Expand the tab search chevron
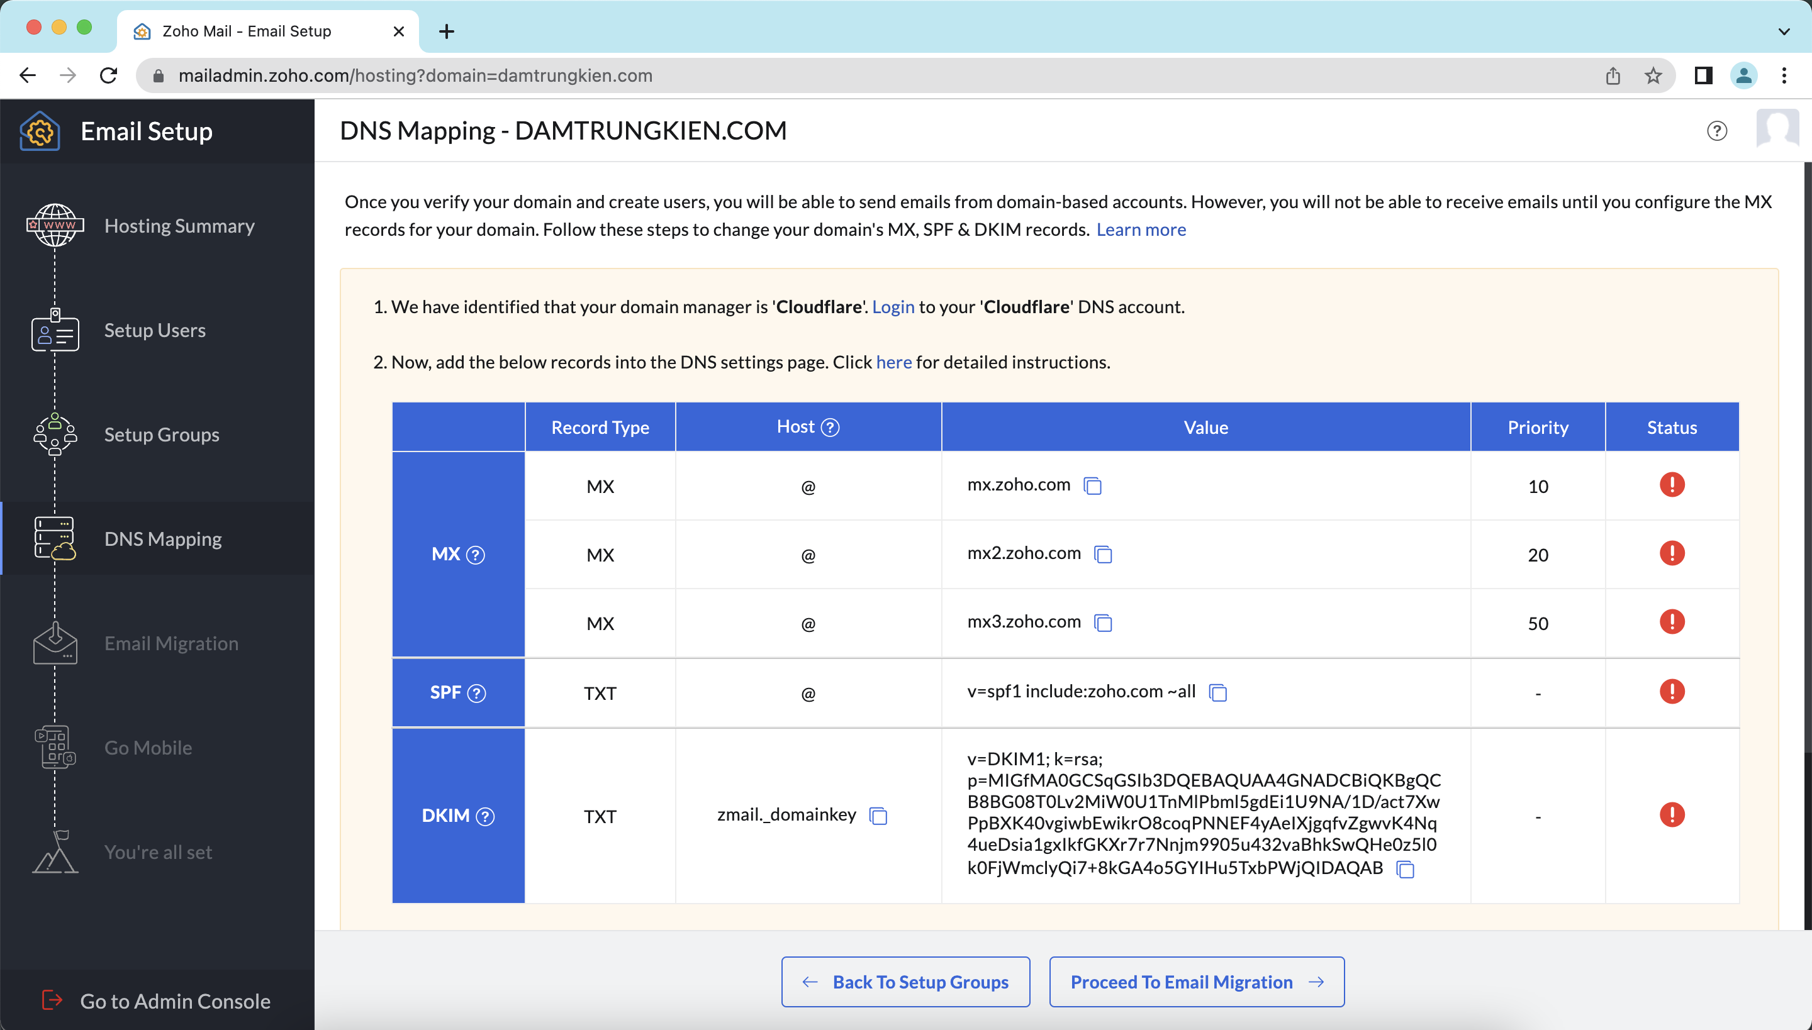Image resolution: width=1812 pixels, height=1030 pixels. (1784, 31)
